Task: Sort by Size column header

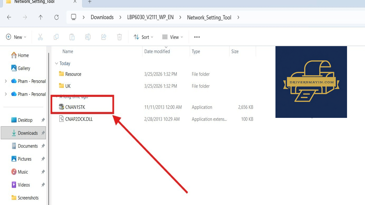Action: [x=235, y=52]
